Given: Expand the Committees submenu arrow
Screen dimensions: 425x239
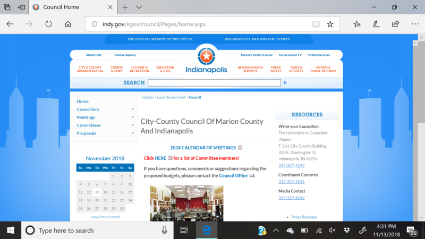Looking at the screenshot, I should (133, 125).
